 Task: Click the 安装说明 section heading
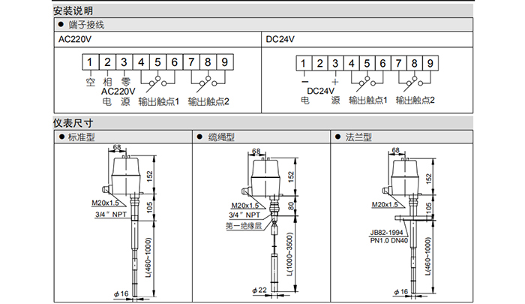pyautogui.click(x=73, y=11)
